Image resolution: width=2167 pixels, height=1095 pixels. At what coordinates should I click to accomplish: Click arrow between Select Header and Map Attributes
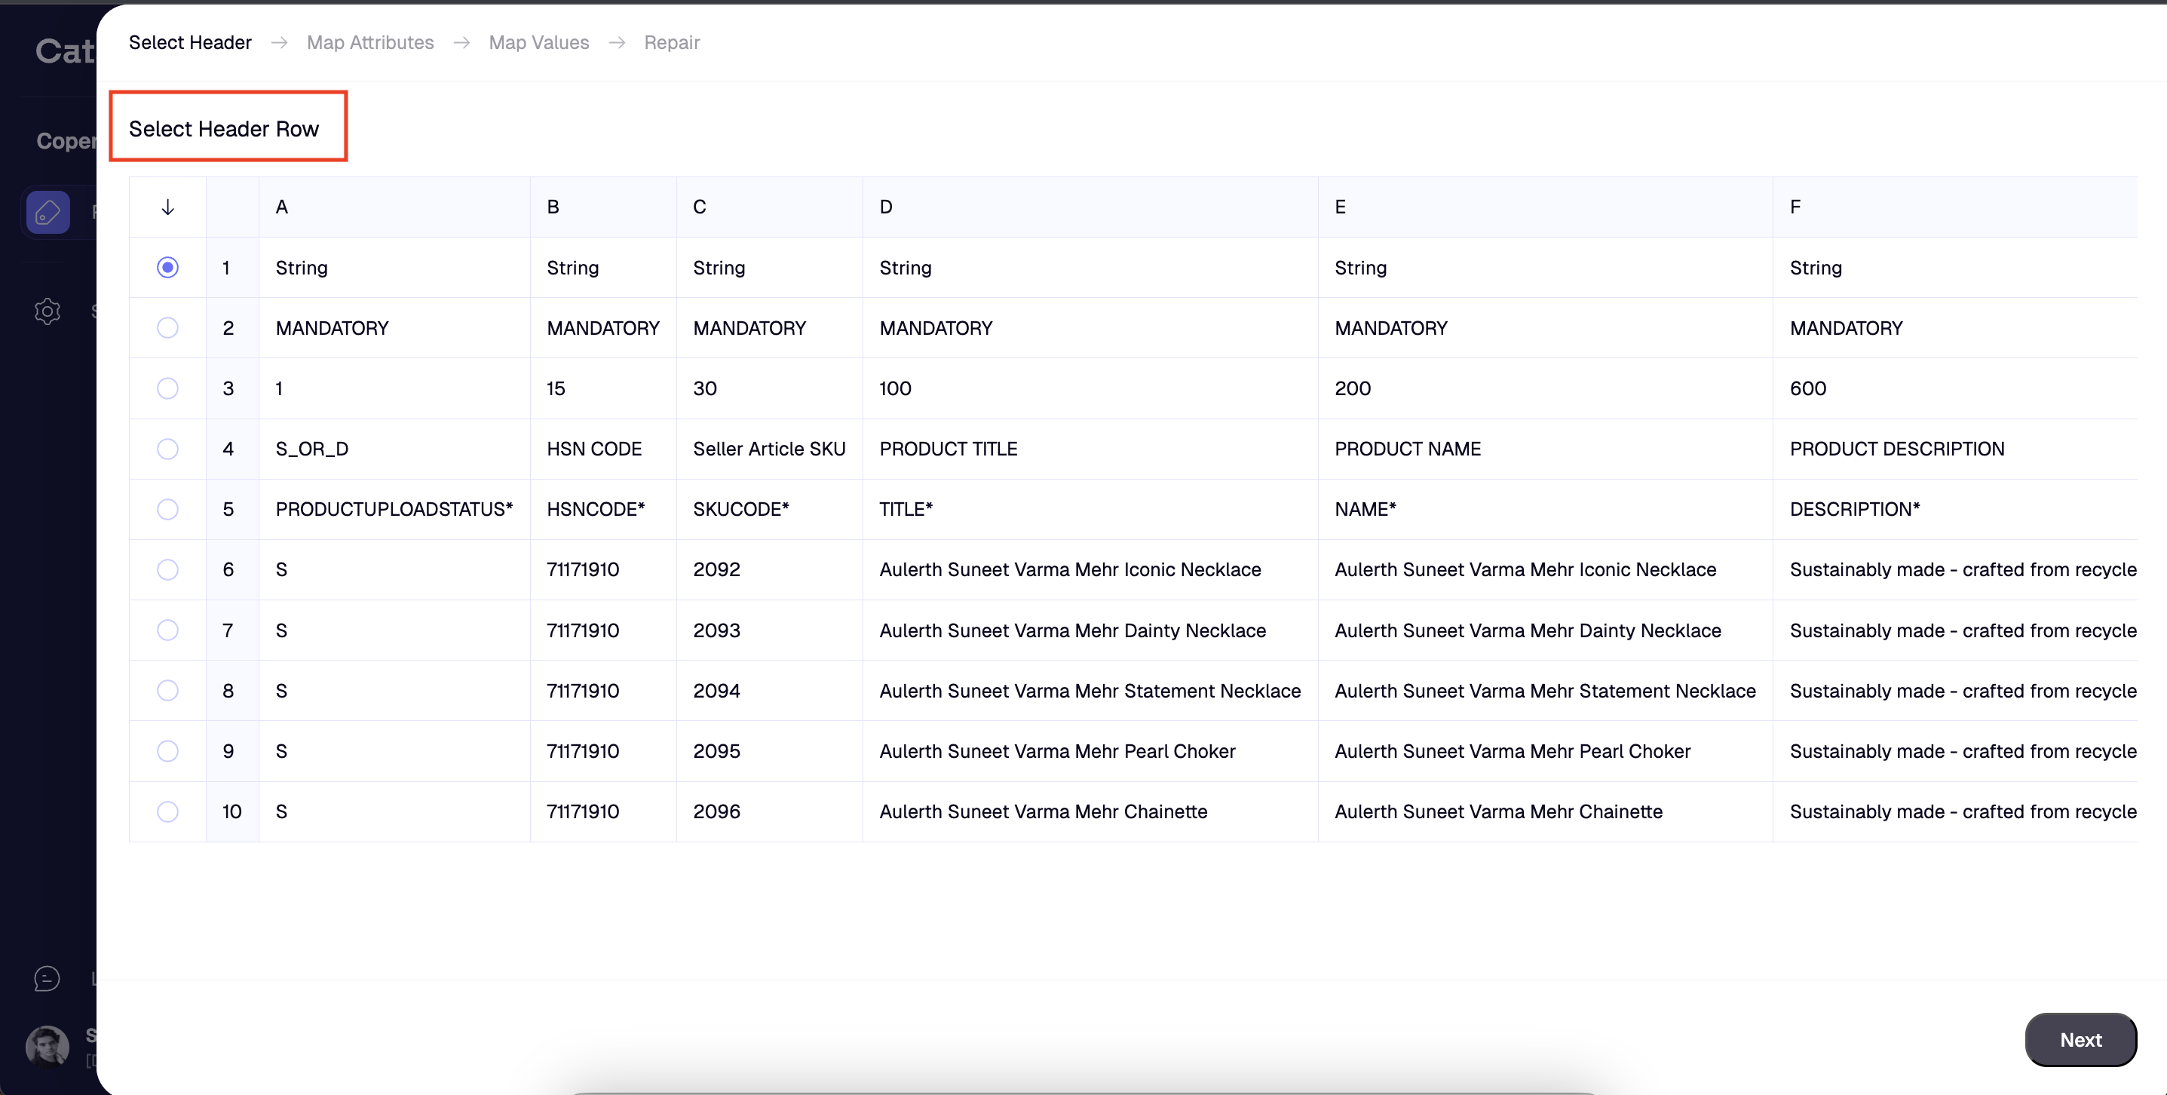279,42
